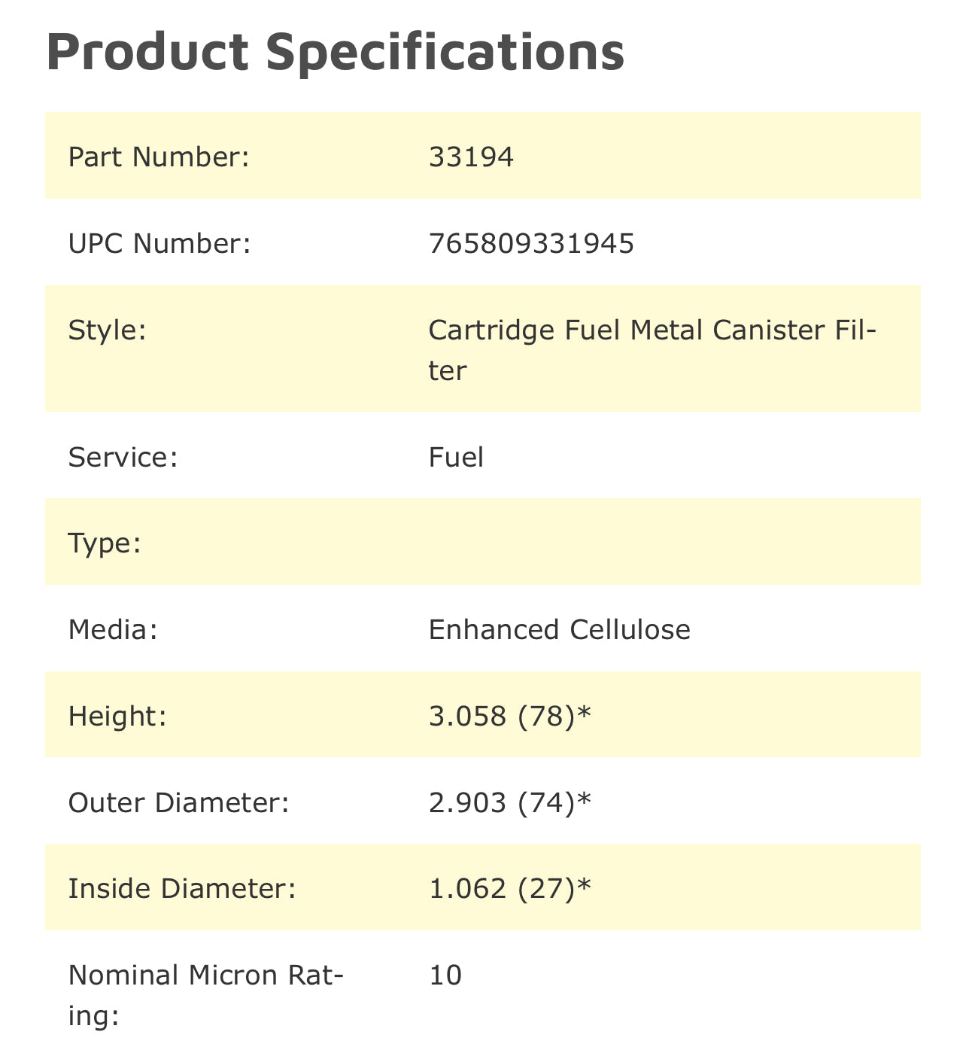The height and width of the screenshot is (1047, 966).
Task: Click the Inside Diameter label
Action: pos(182,889)
